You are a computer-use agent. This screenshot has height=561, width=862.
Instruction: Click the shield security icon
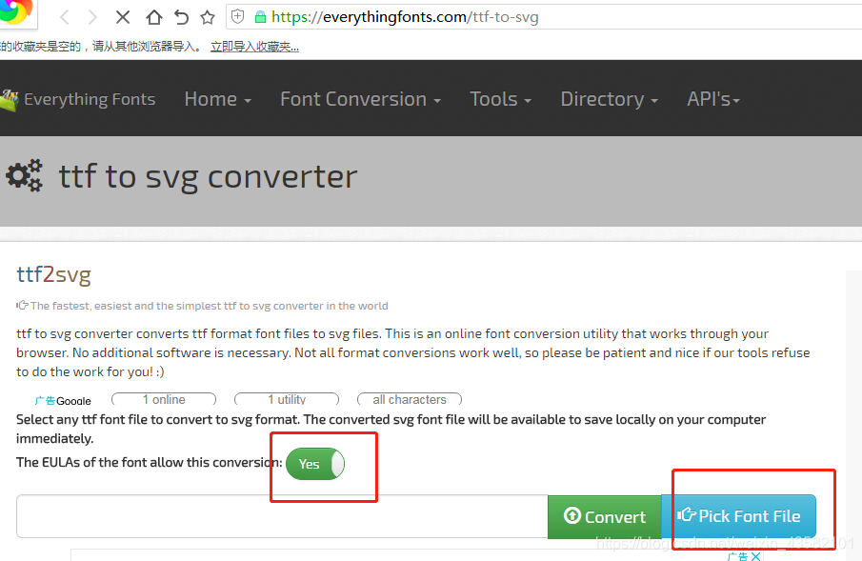(237, 16)
